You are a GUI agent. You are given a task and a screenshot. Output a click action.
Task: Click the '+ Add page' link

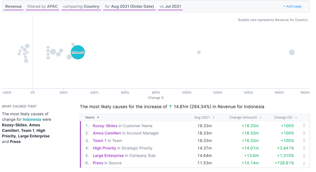[x=292, y=6]
